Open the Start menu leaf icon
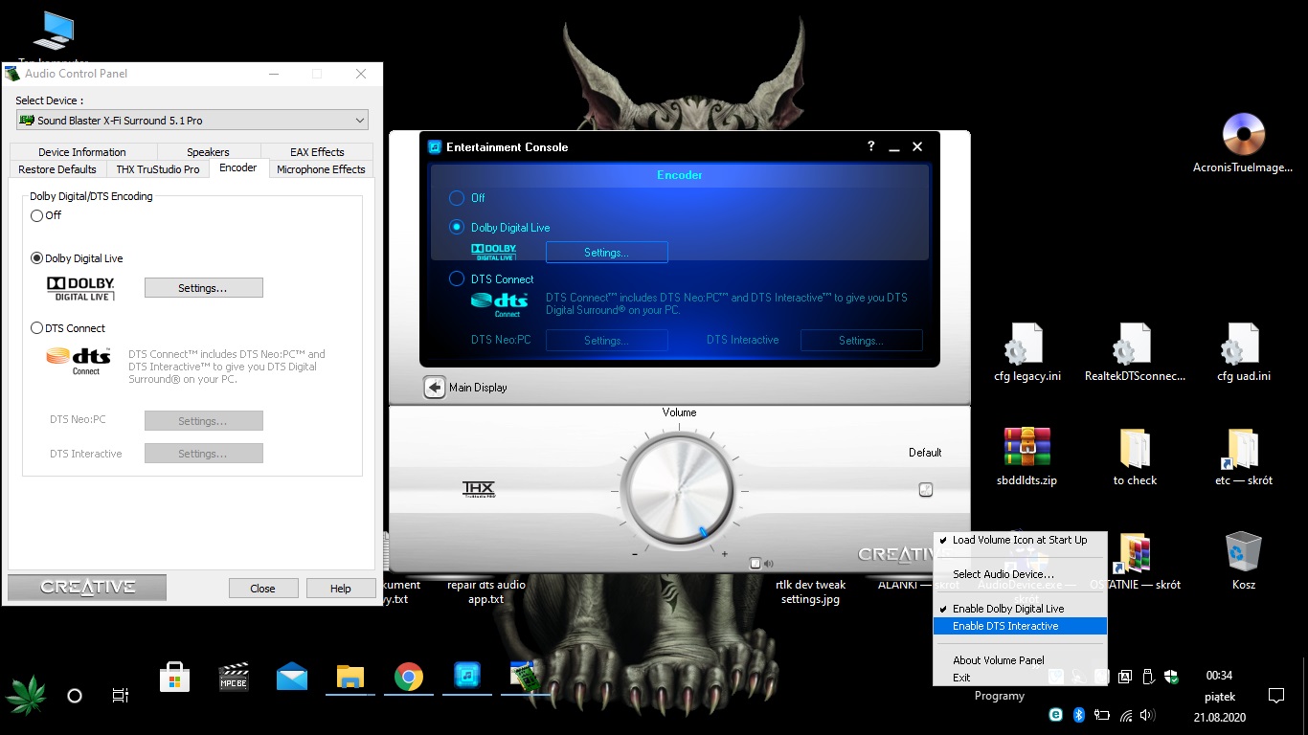Viewport: 1308px width, 735px height. [x=26, y=695]
